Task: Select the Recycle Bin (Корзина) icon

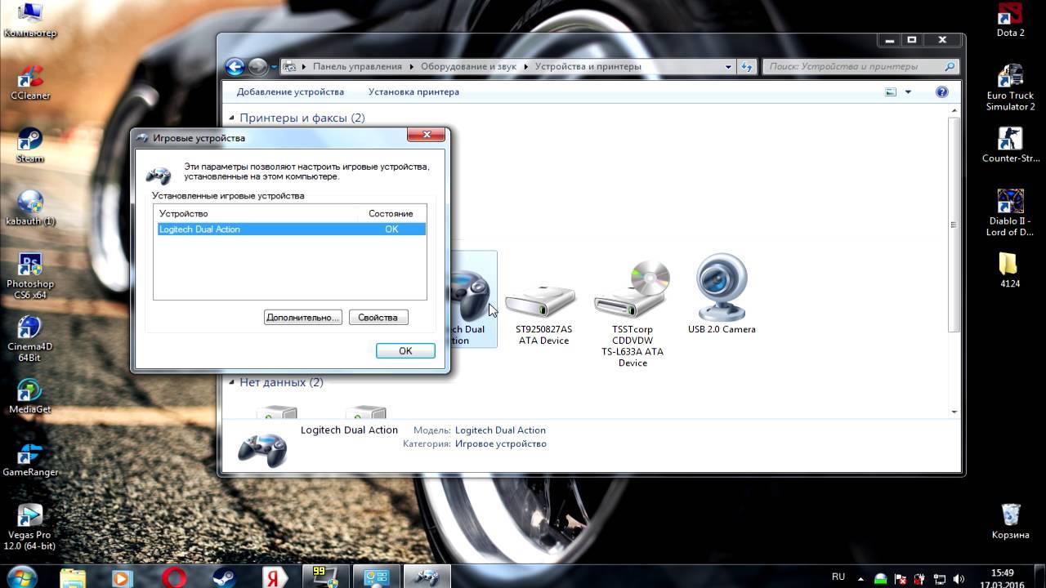Action: (1010, 521)
